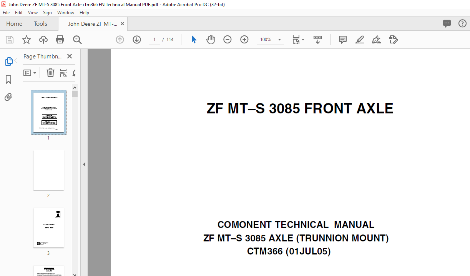Open the Bookmarks panel icon
This screenshot has width=470, height=276.
coord(8,80)
